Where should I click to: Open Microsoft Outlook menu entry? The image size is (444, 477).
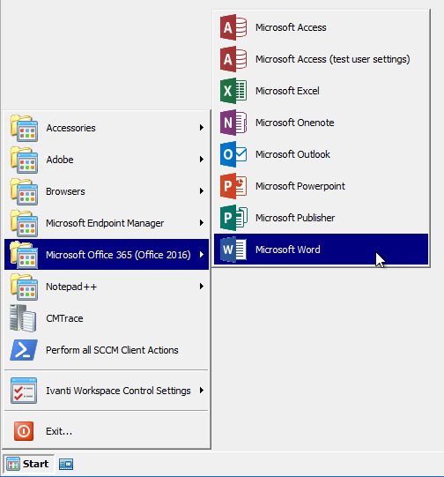[x=321, y=154]
